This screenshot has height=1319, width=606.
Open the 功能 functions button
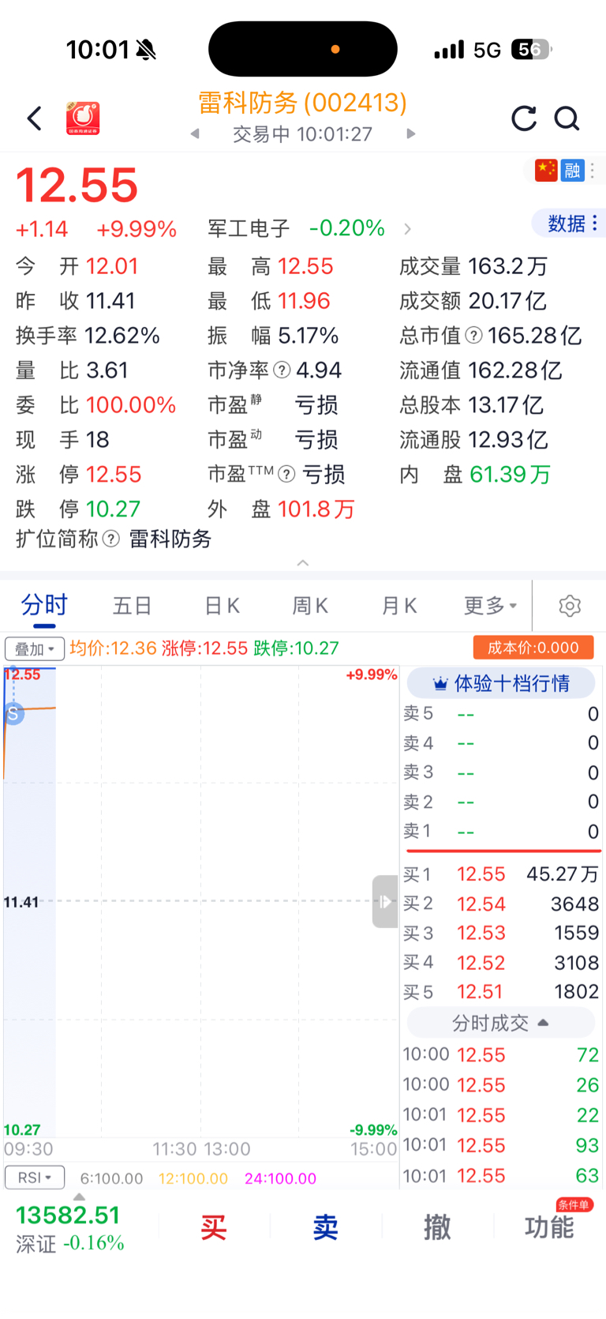pos(549,1227)
